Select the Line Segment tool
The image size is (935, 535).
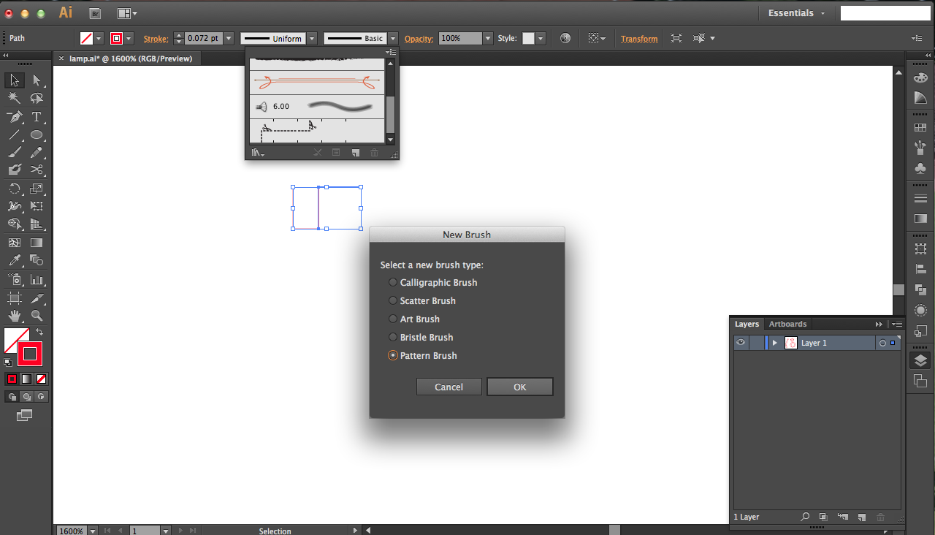[x=15, y=135]
